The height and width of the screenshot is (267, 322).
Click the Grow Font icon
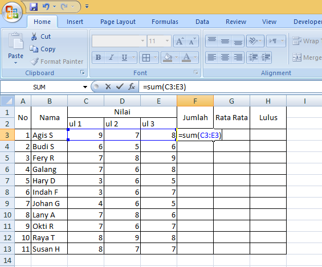pos(180,41)
